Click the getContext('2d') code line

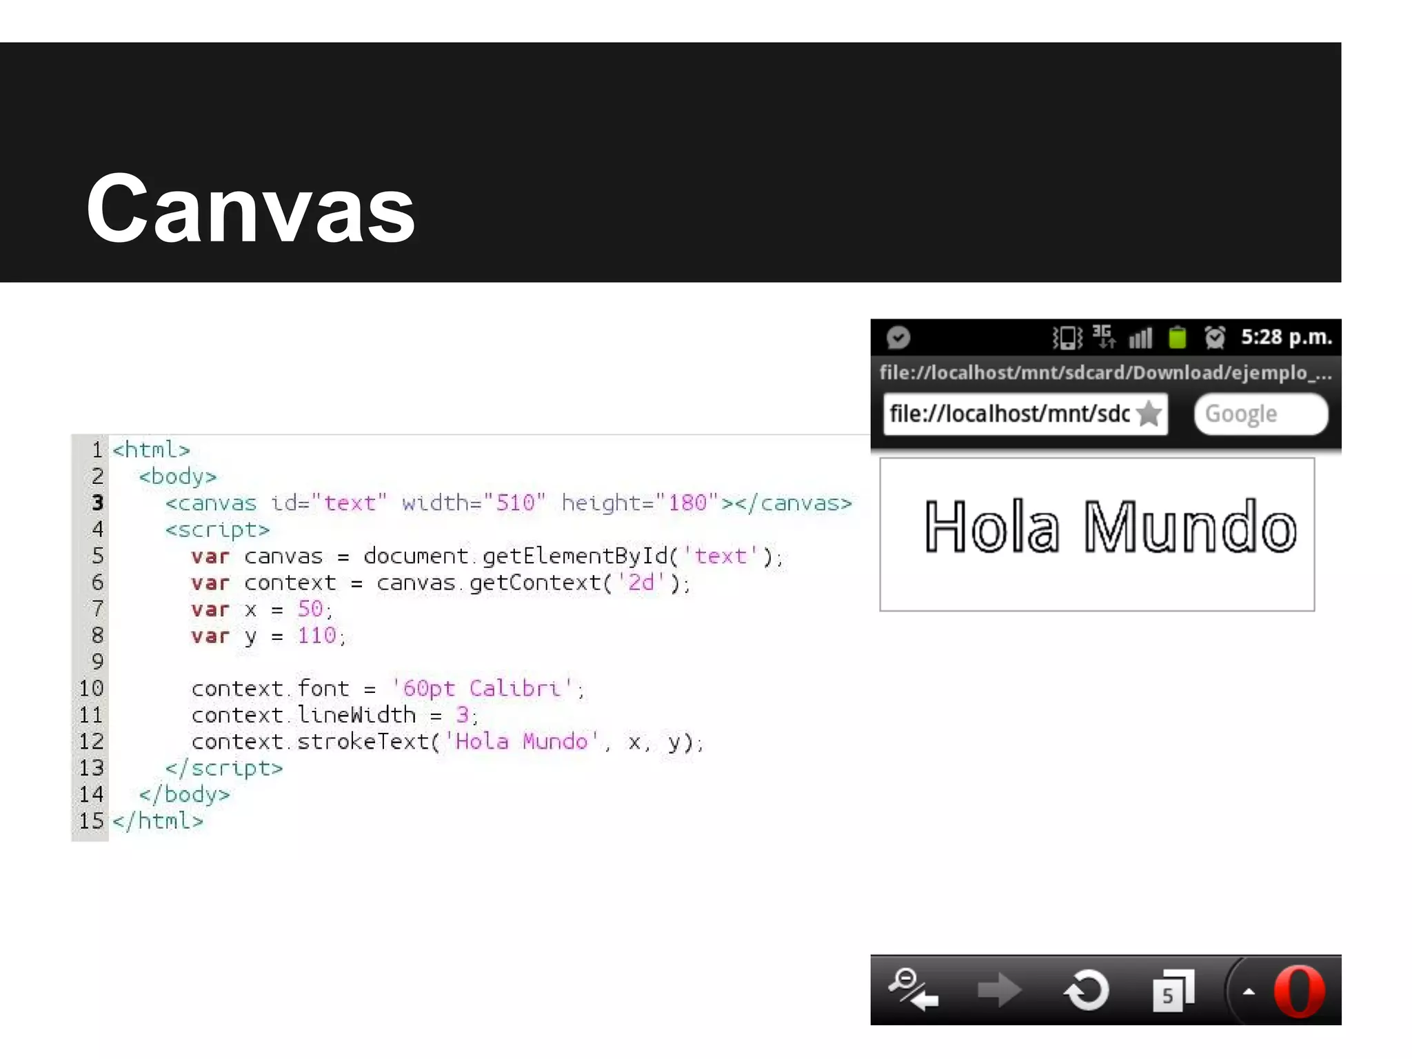coord(441,583)
